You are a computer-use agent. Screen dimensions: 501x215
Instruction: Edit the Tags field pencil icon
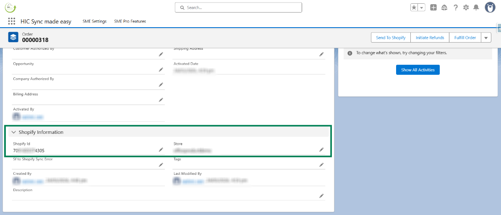pyautogui.click(x=321, y=165)
